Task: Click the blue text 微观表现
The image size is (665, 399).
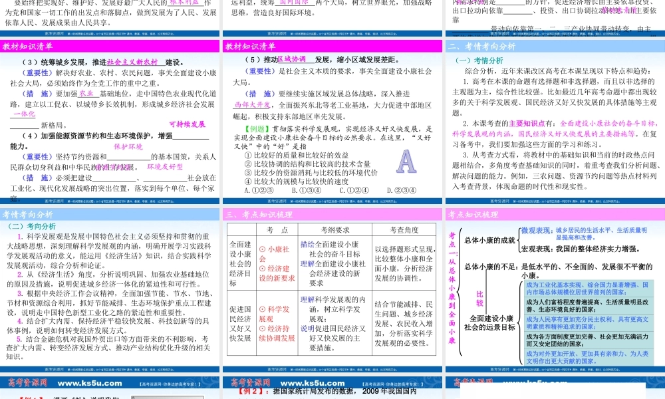Action: coord(537,230)
